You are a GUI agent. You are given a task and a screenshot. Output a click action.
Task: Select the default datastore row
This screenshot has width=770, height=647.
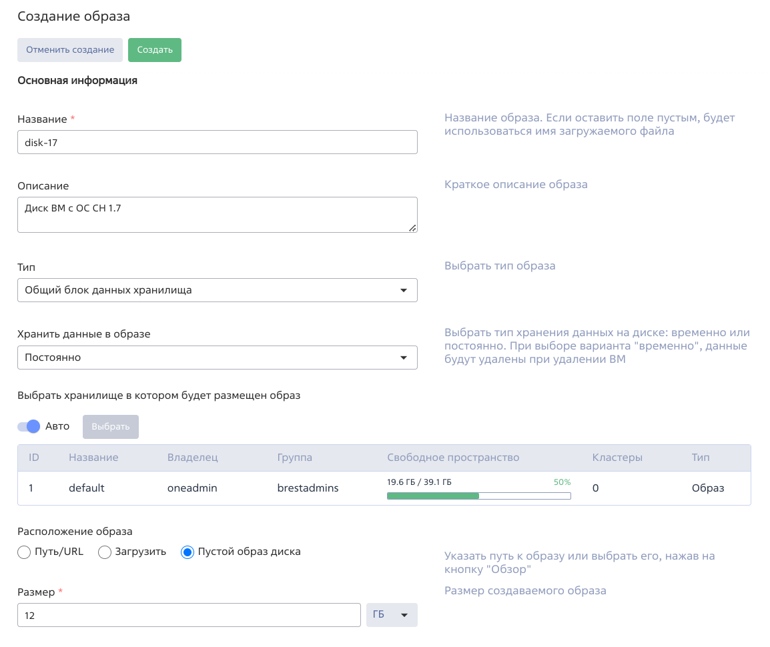click(87, 488)
